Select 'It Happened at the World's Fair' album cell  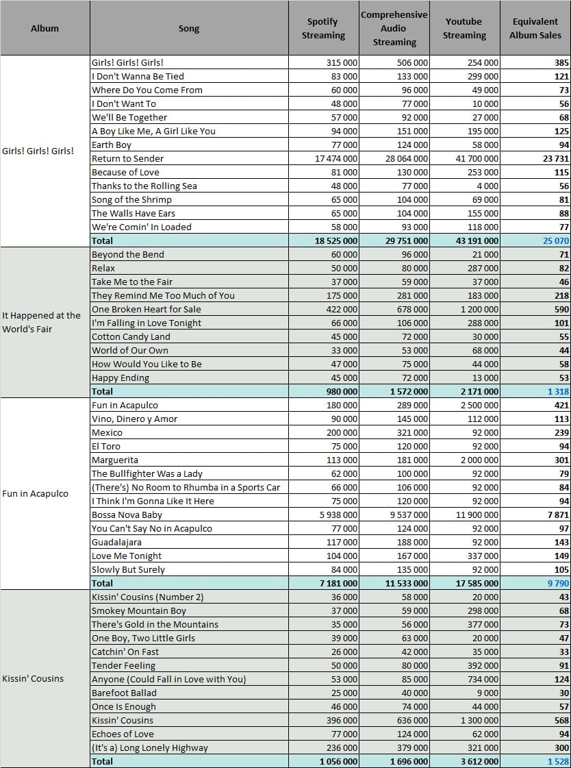[45, 322]
